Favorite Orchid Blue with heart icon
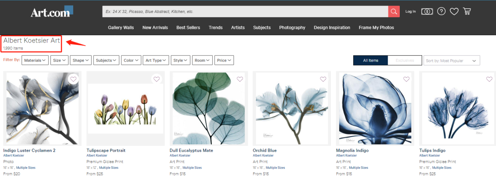The width and height of the screenshot is (496, 181). point(323,79)
